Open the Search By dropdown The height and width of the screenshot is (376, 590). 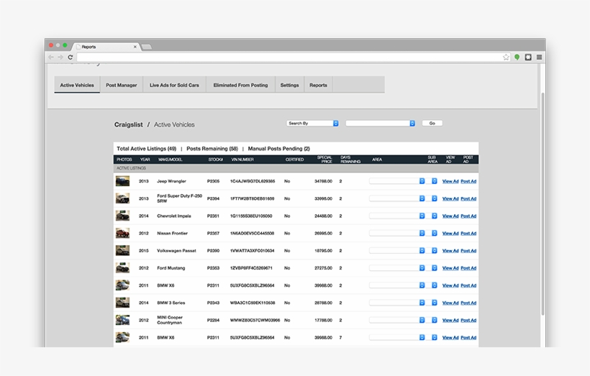pyautogui.click(x=312, y=124)
